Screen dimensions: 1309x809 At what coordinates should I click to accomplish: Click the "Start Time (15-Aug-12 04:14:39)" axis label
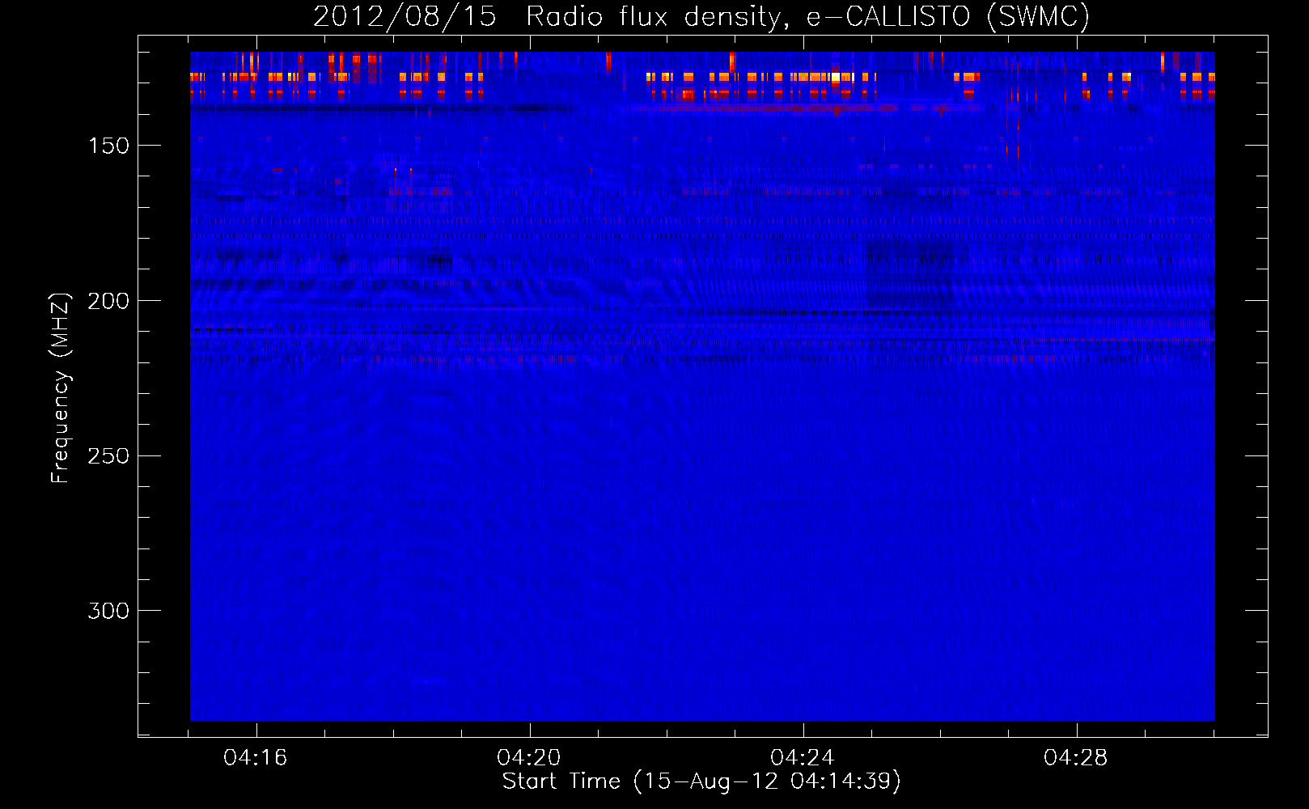pos(701,781)
